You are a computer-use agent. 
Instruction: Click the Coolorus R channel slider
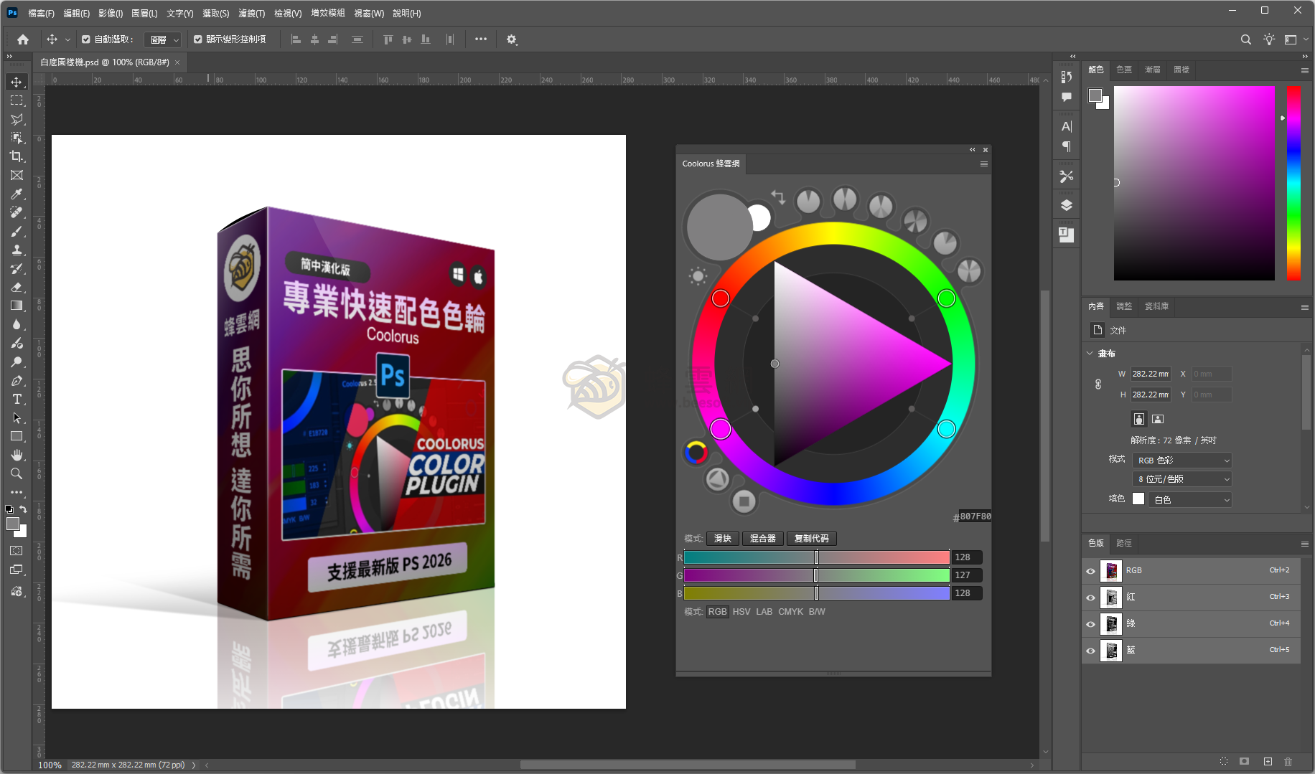817,557
